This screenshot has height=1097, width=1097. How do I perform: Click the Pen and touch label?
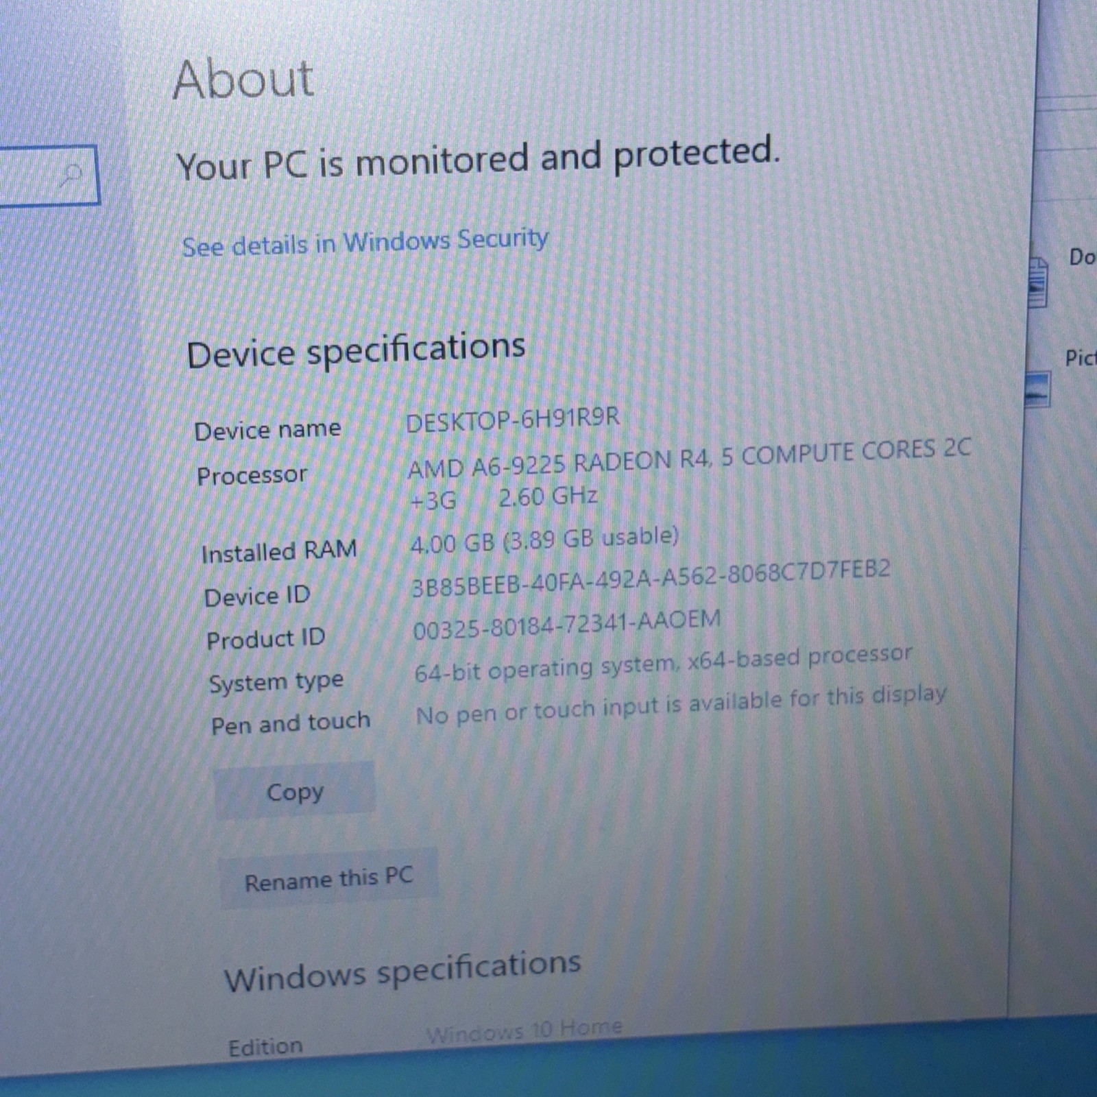click(291, 723)
